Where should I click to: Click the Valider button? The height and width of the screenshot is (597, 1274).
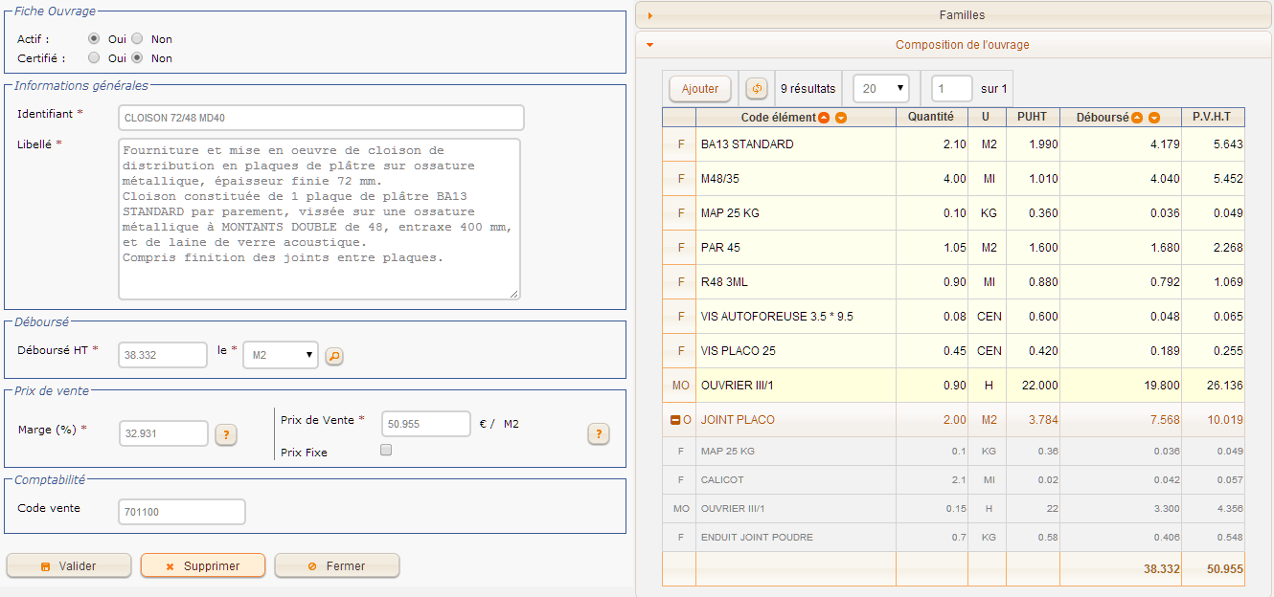[69, 566]
